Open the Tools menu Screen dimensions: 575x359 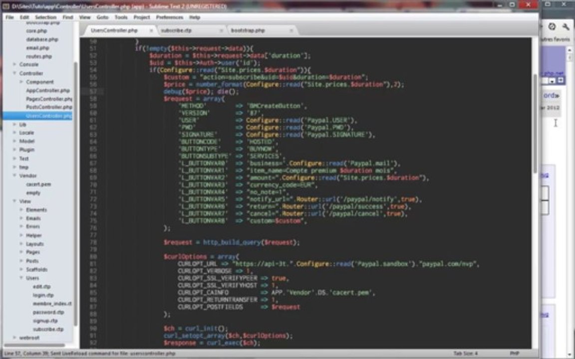(121, 17)
